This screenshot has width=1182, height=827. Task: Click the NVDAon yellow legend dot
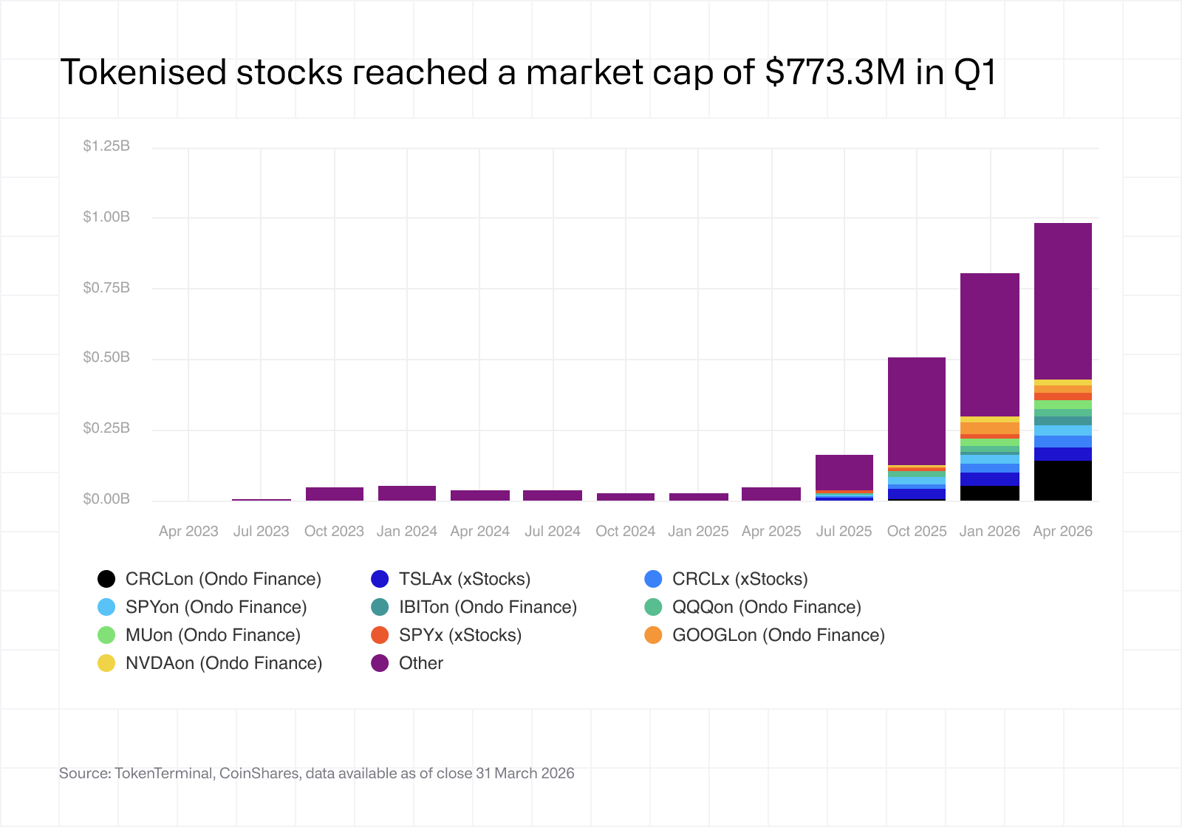106,663
